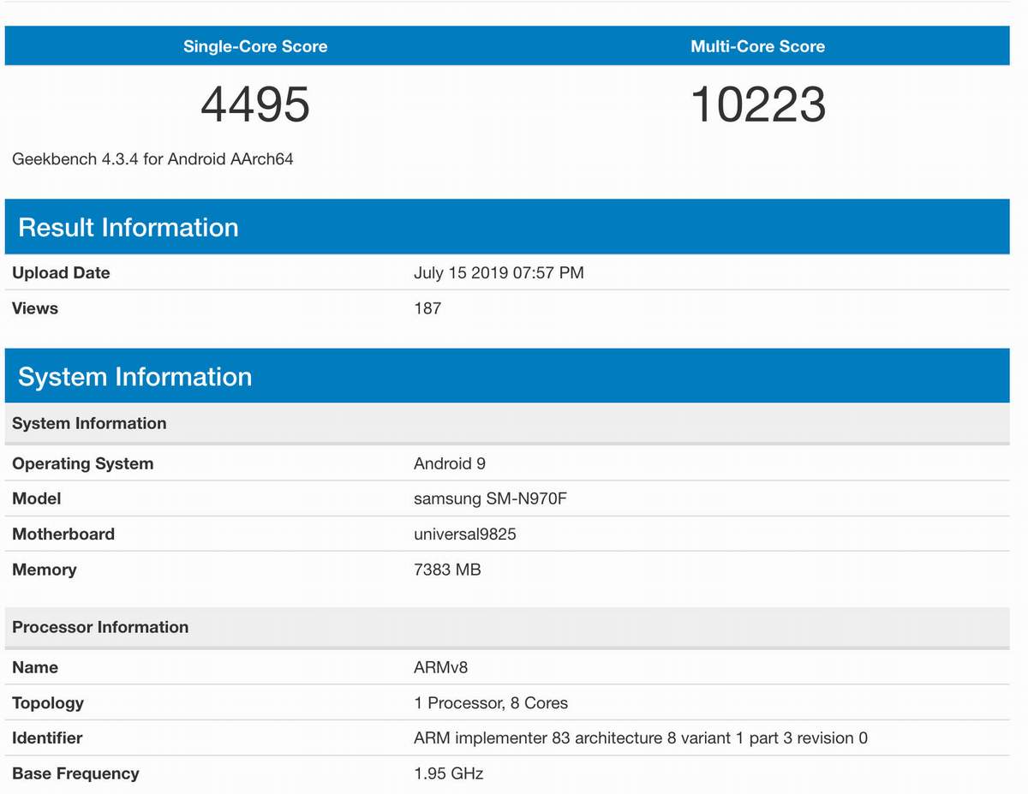Click the blue System Information banner

135,377
